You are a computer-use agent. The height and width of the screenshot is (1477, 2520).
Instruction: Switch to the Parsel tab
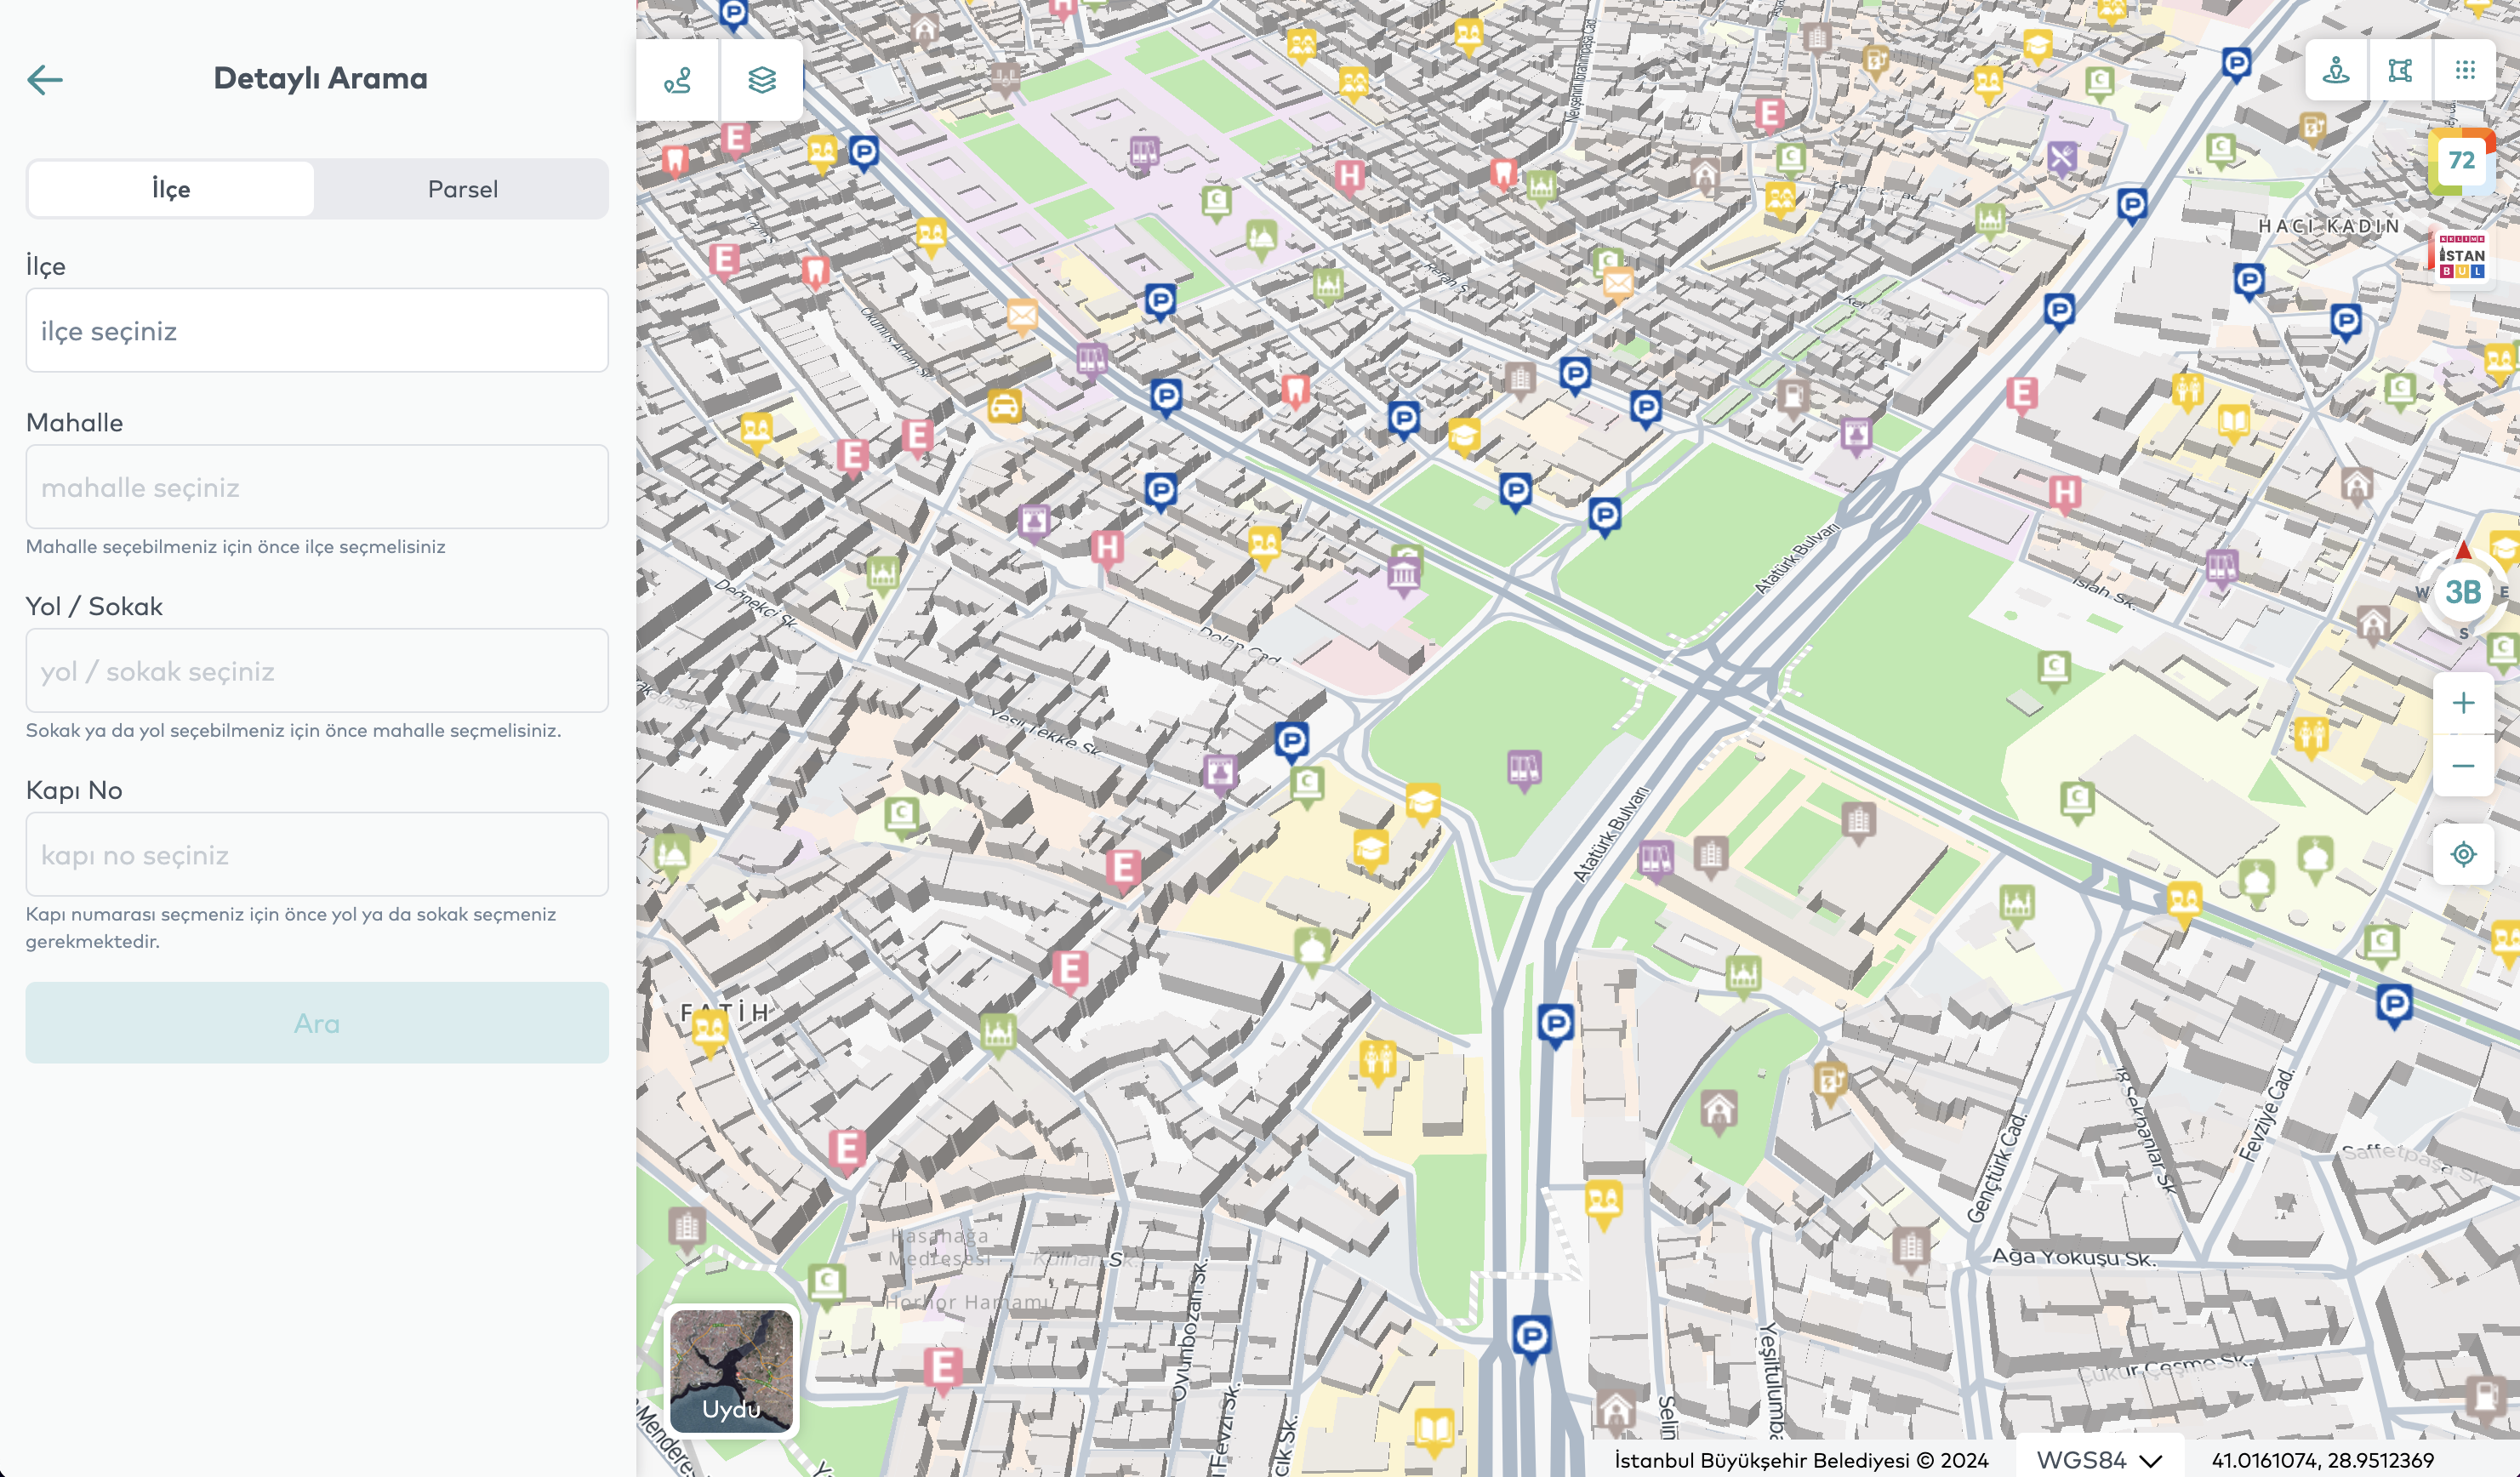coord(462,189)
